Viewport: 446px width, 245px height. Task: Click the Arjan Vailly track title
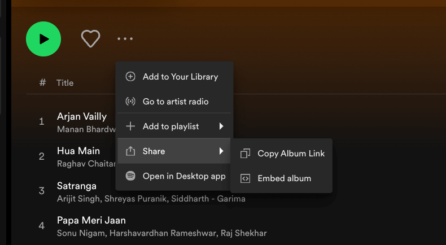pyautogui.click(x=82, y=116)
